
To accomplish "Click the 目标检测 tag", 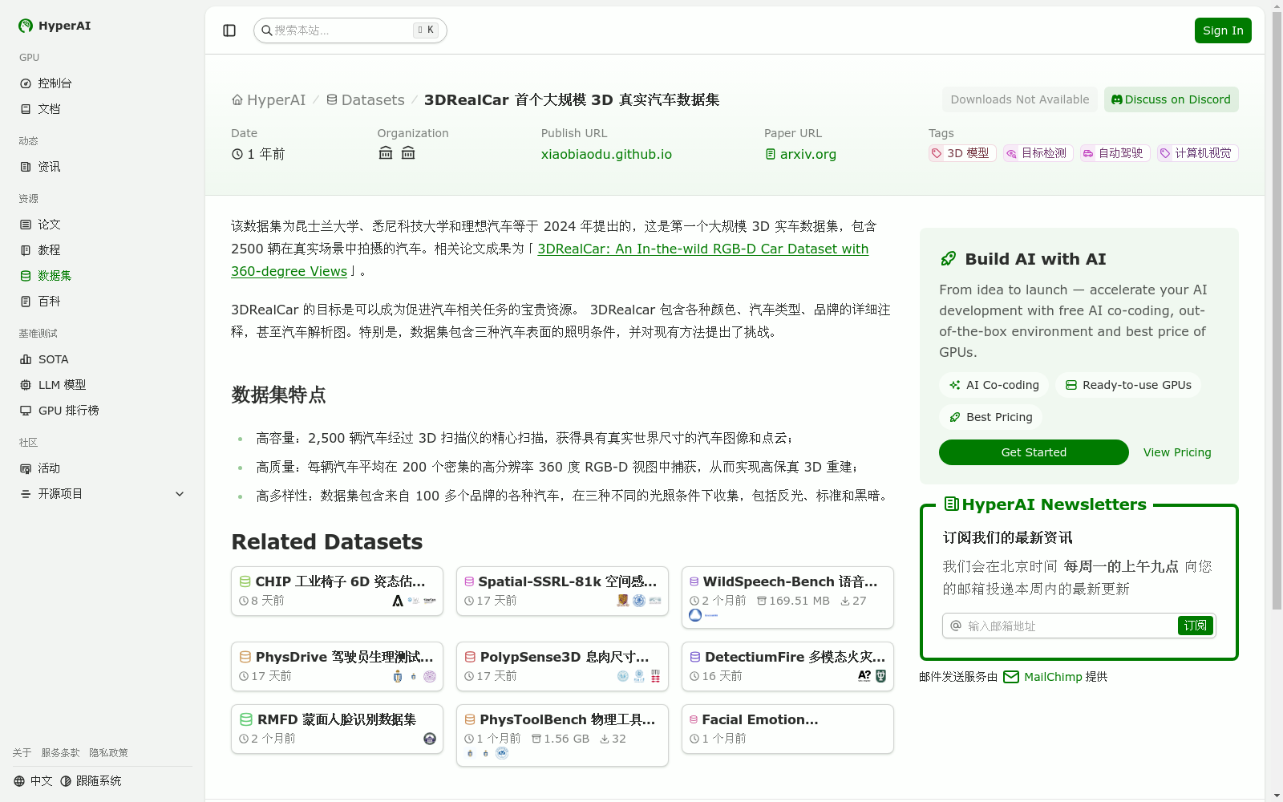I will point(1038,153).
